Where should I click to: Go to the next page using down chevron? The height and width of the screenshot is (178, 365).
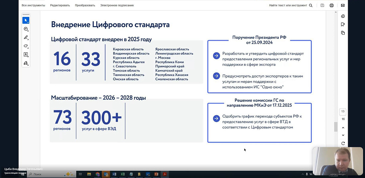(343, 135)
